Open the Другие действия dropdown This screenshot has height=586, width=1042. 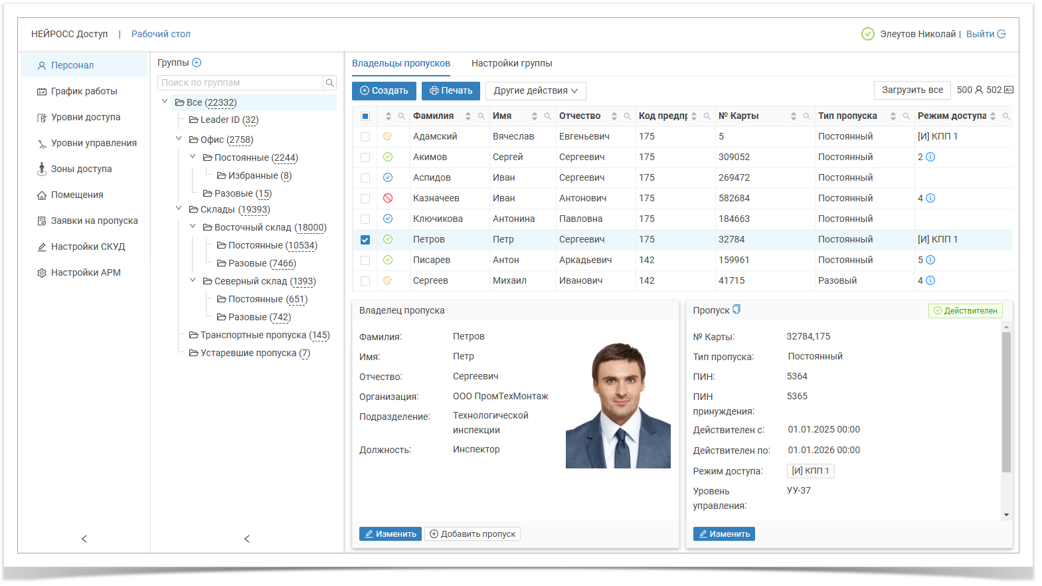535,90
